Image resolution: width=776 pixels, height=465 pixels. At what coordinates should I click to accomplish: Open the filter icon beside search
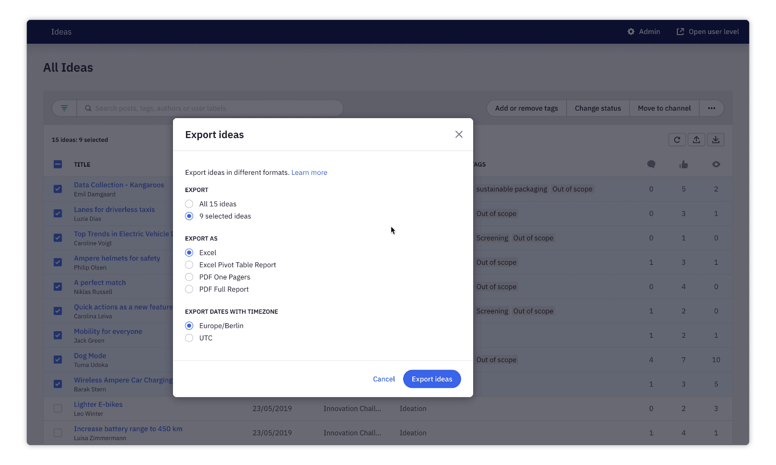[x=65, y=108]
